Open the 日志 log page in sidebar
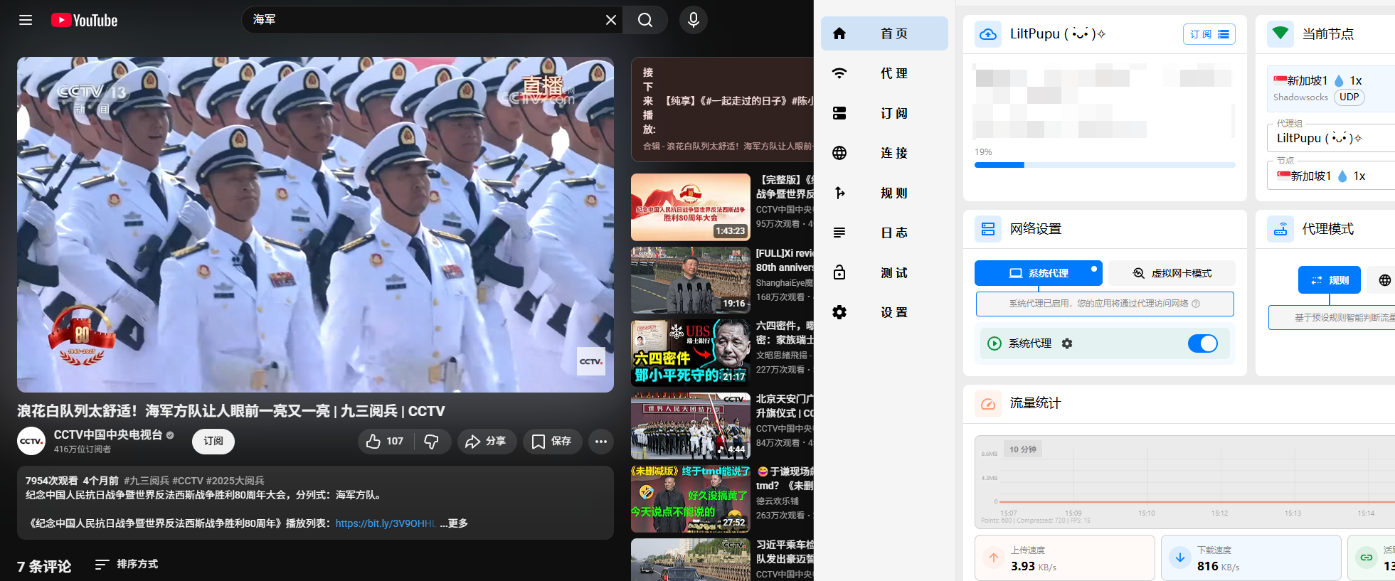The image size is (1395, 581). pos(884,233)
